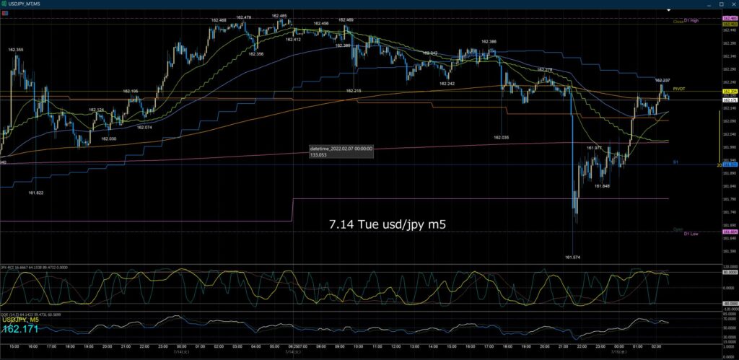Select the '7.14 Tue usd/jpy m5' text label
739x360 pixels.
[x=388, y=225]
